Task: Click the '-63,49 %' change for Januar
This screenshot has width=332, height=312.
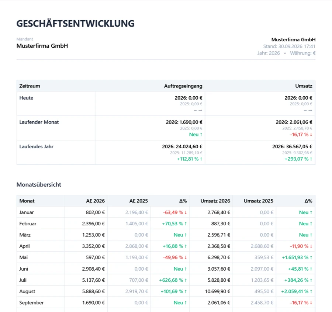Action: pos(173,212)
